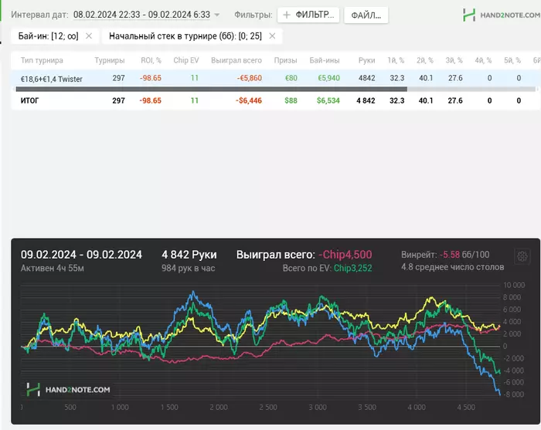Click the $88 total prizes value
541x430 pixels.
pyautogui.click(x=291, y=100)
